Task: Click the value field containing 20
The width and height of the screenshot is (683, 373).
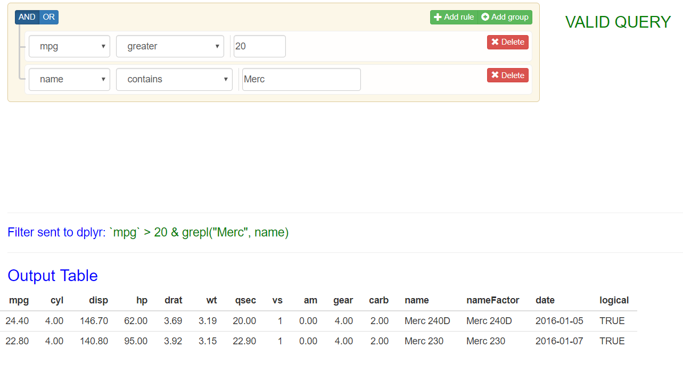Action: click(259, 46)
